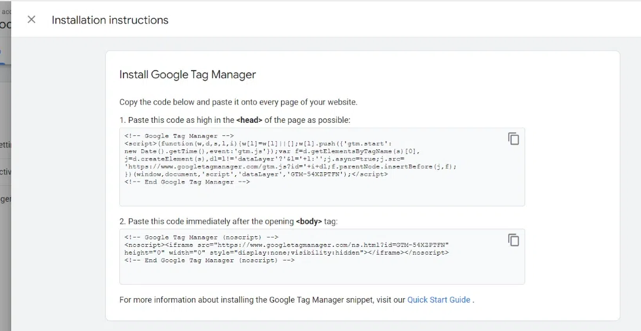Image resolution: width=641 pixels, height=331 pixels.
Task: Click the Install Google Tag Manager heading
Action: pos(188,75)
